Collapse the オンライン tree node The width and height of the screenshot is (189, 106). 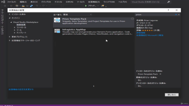click(x=10, y=18)
